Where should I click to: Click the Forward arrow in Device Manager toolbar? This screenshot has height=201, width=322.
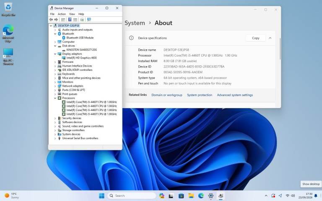[56, 20]
